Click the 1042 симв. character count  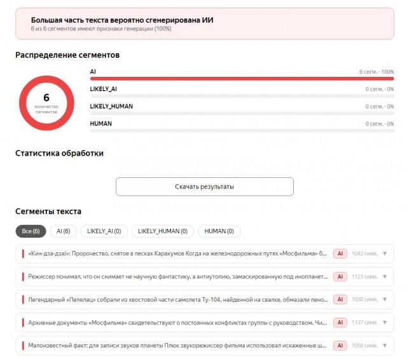[x=364, y=254]
